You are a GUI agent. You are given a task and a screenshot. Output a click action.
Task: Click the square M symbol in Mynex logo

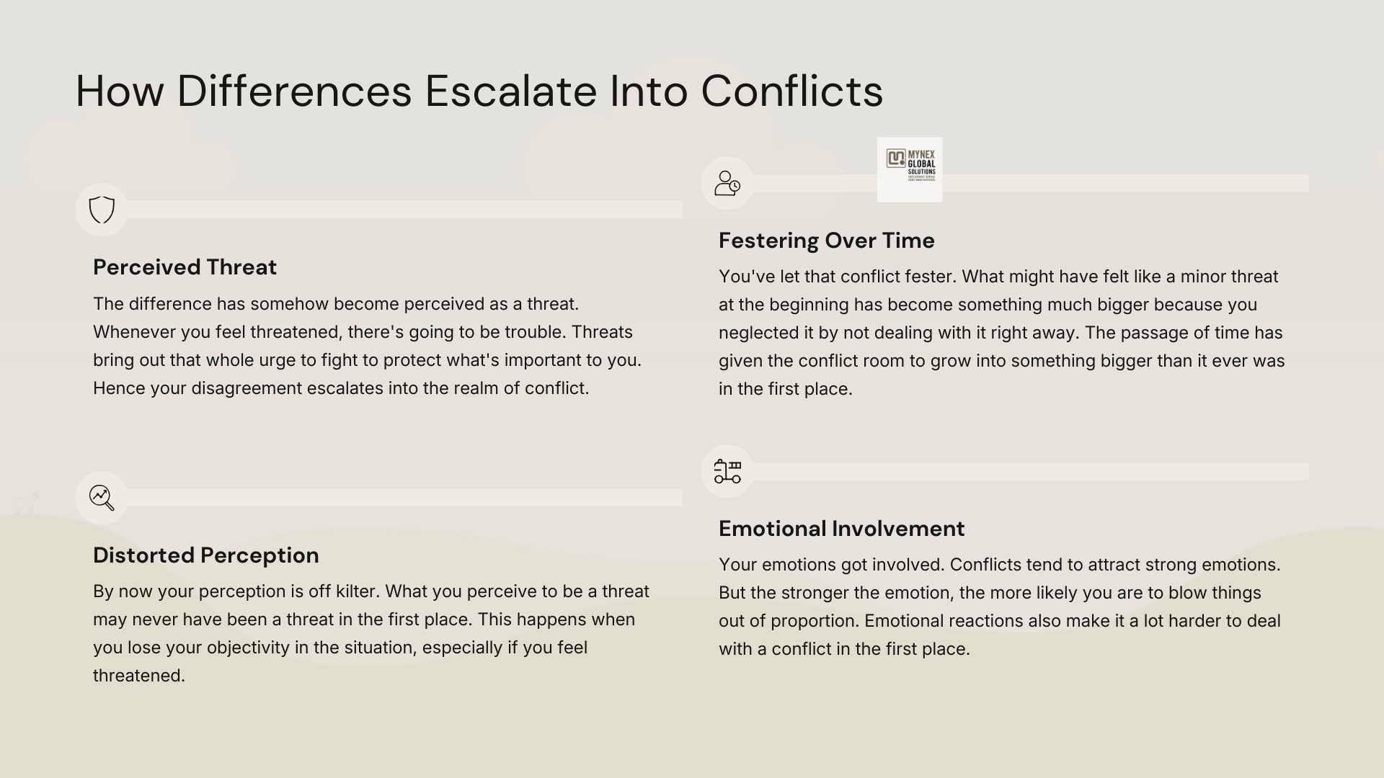click(896, 158)
